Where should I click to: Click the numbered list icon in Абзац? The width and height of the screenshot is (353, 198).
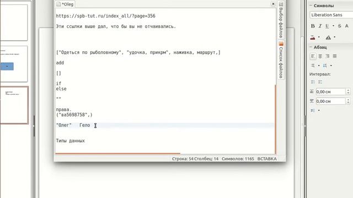325,65
